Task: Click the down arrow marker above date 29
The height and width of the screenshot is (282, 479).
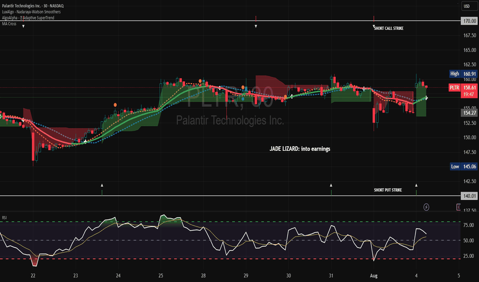Action: click(256, 27)
